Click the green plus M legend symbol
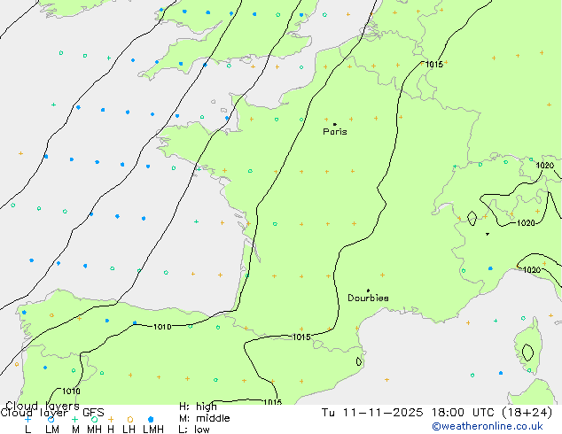This screenshot has height=434, width=562. pos(74,419)
